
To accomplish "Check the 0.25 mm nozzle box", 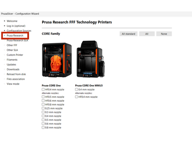I will point(43,108).
